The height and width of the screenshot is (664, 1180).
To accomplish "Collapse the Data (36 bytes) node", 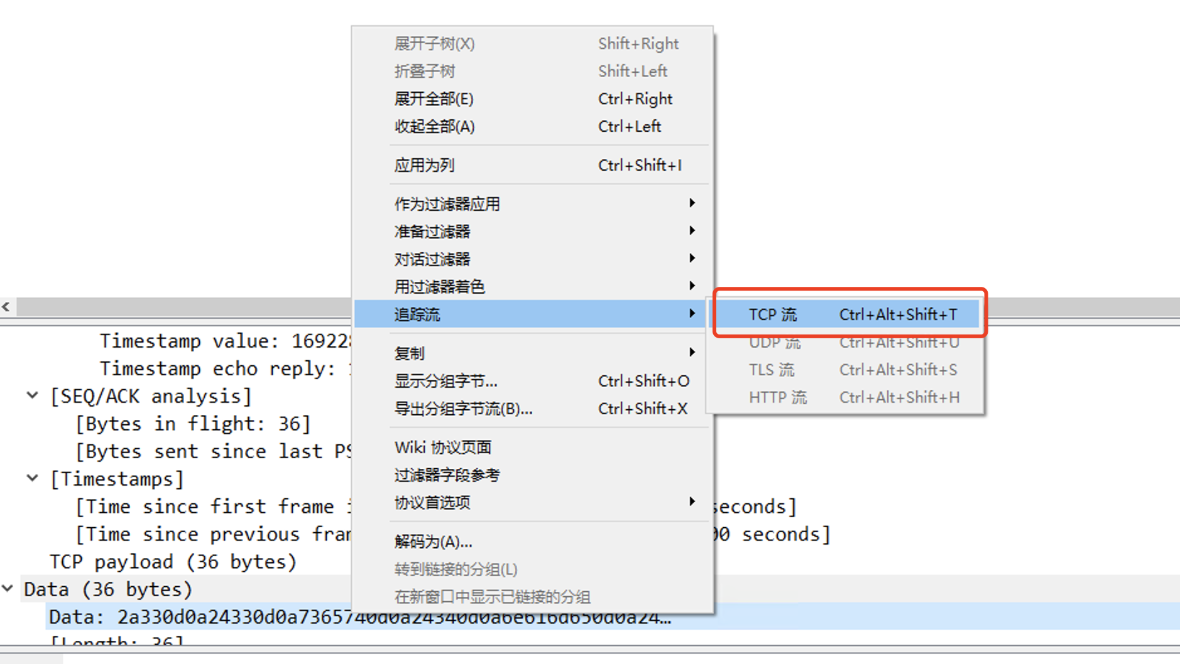I will click(8, 589).
